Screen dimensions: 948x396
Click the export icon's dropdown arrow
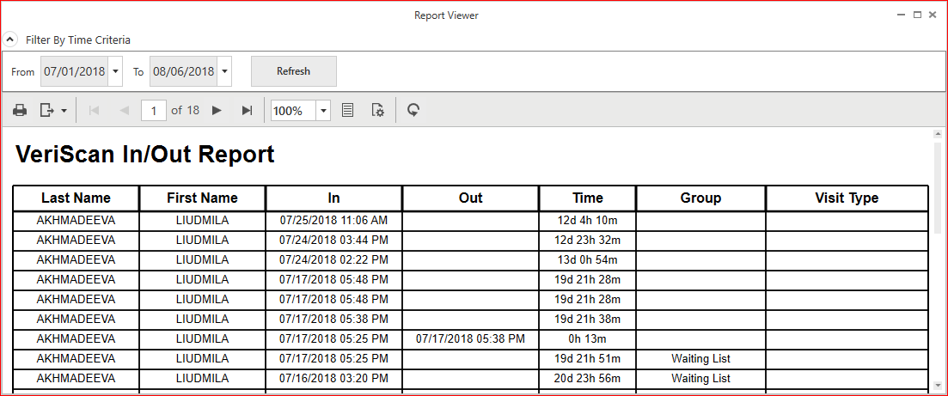64,112
